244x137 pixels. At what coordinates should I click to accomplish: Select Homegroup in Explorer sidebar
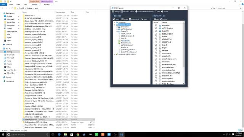10,81
